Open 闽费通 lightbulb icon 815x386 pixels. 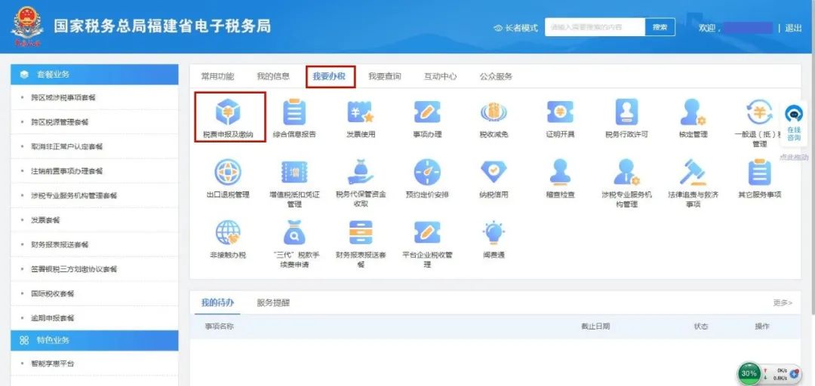[494, 233]
